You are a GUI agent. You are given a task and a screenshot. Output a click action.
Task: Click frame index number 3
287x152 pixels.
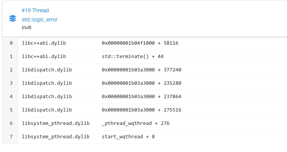pos(11,83)
